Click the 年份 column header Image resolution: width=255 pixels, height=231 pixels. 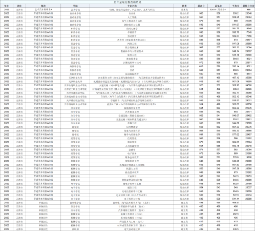7,6
